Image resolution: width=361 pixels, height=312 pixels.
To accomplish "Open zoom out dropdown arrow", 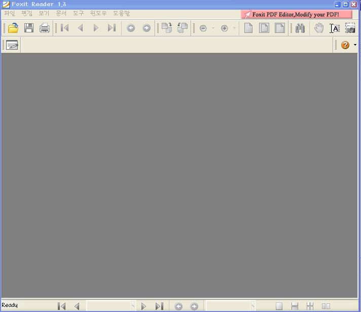I will tap(213, 28).
